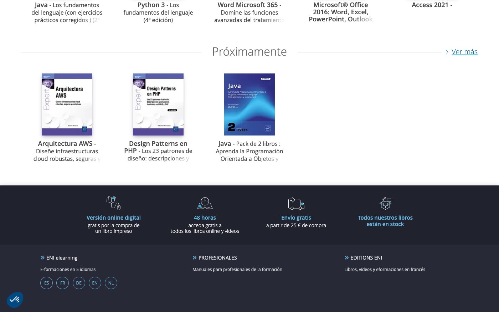Screen dimensions: 499x312
Task: Open Design Patterns en PHP book cover
Action: pos(158,104)
